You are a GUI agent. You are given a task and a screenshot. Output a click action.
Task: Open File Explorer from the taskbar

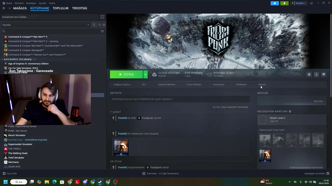point(47,182)
